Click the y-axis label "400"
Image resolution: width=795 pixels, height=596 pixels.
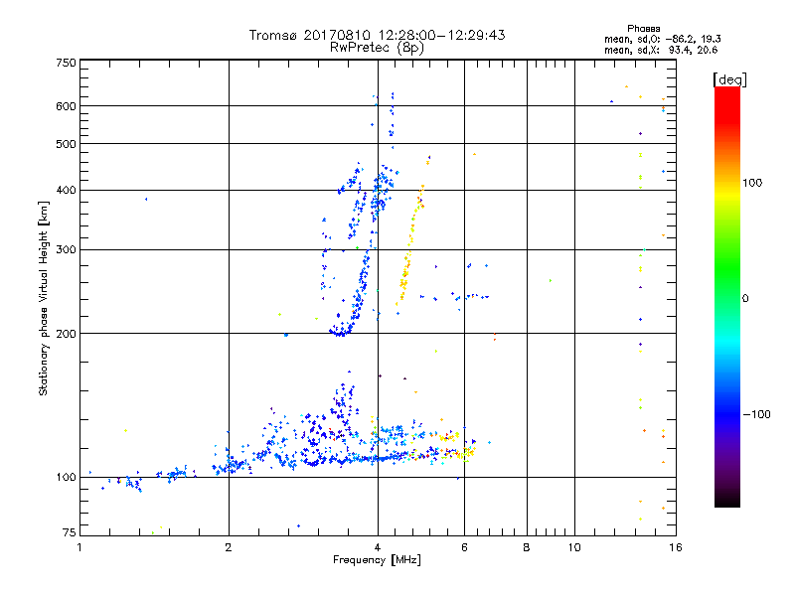pyautogui.click(x=66, y=191)
